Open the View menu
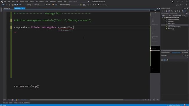 coord(13,2)
